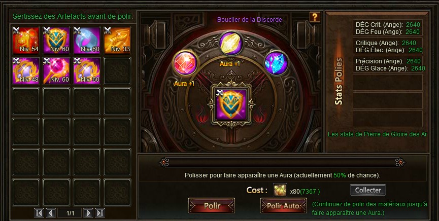Screen dimensions: 439x221
Task: Click the Polir button
Action: [x=212, y=206]
